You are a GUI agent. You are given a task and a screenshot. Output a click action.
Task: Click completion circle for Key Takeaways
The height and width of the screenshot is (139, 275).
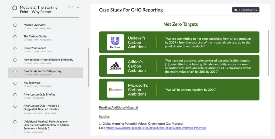15,83
